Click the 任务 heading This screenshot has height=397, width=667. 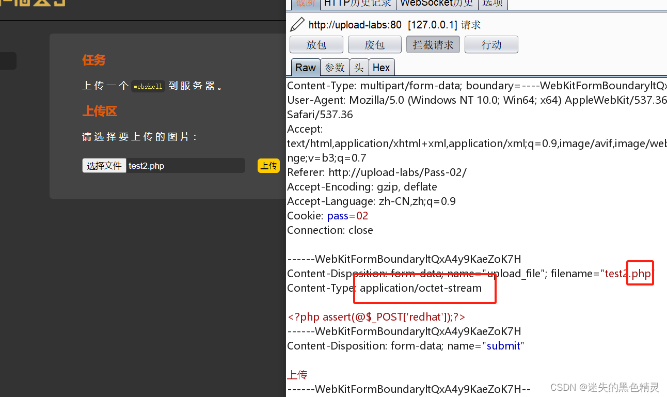[x=94, y=60]
